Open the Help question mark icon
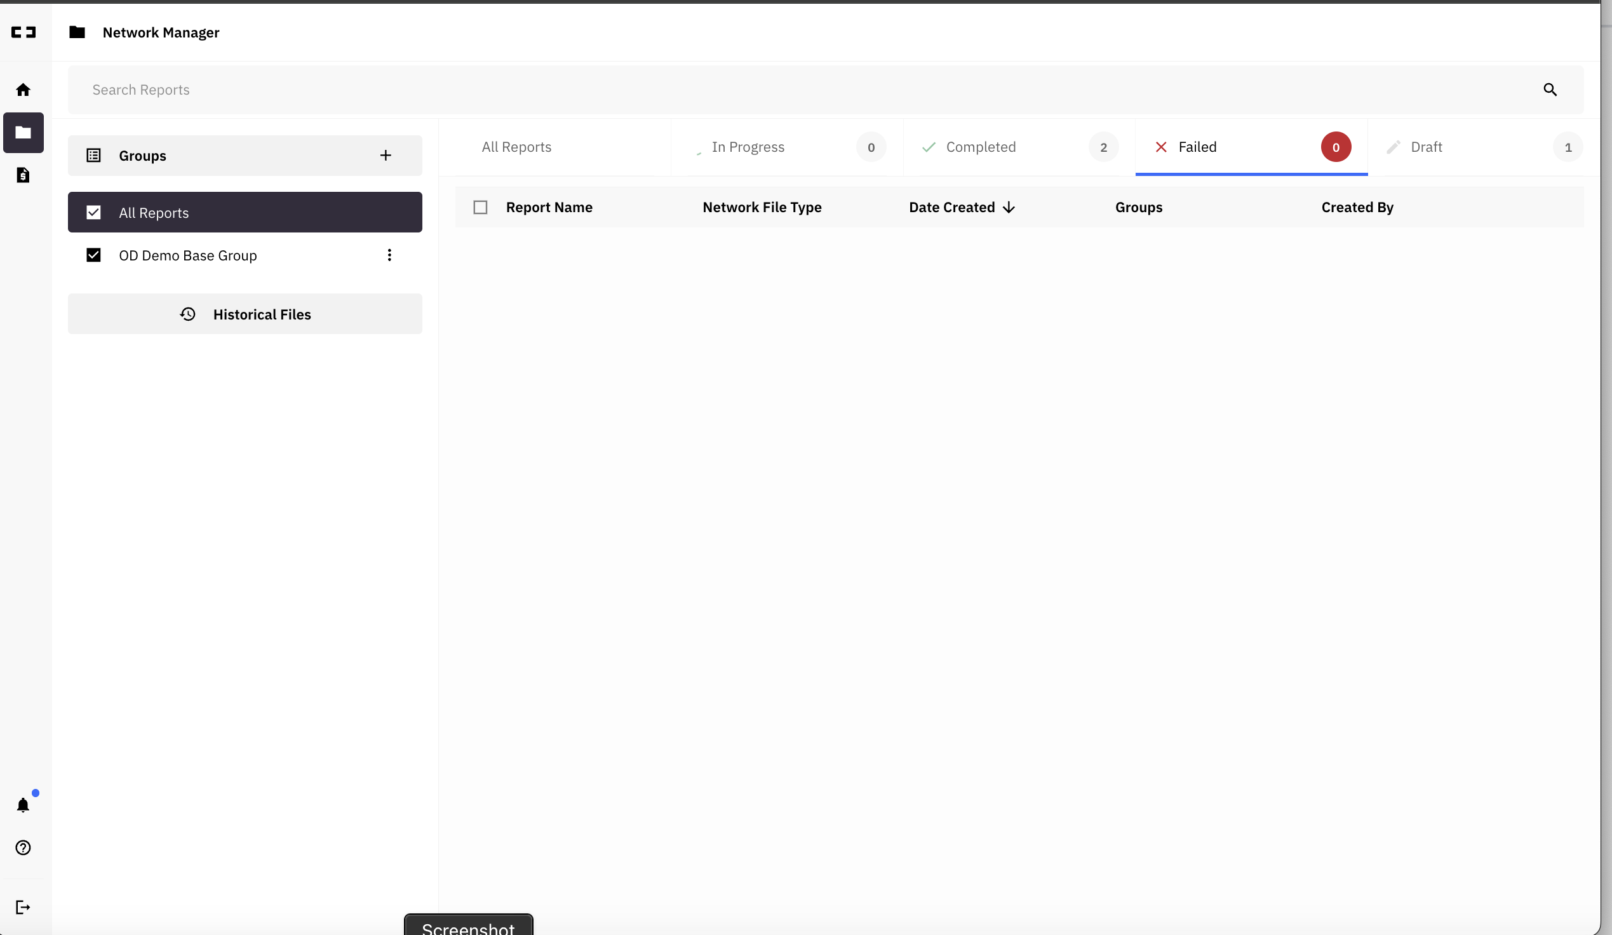1612x935 pixels. [23, 847]
